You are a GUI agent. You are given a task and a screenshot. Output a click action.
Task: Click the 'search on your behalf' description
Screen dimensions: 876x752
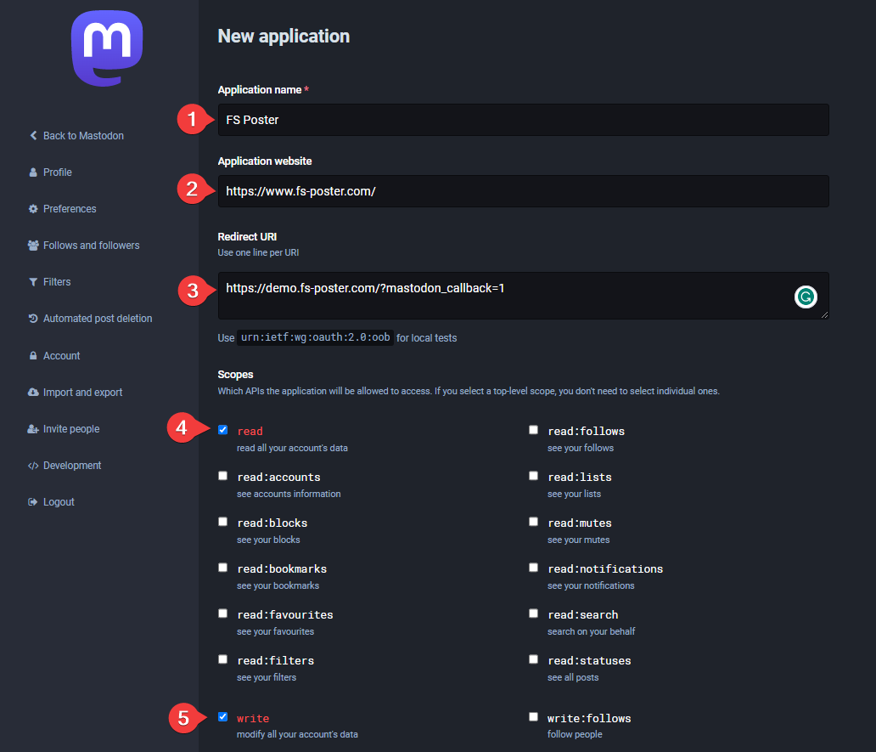(x=591, y=631)
